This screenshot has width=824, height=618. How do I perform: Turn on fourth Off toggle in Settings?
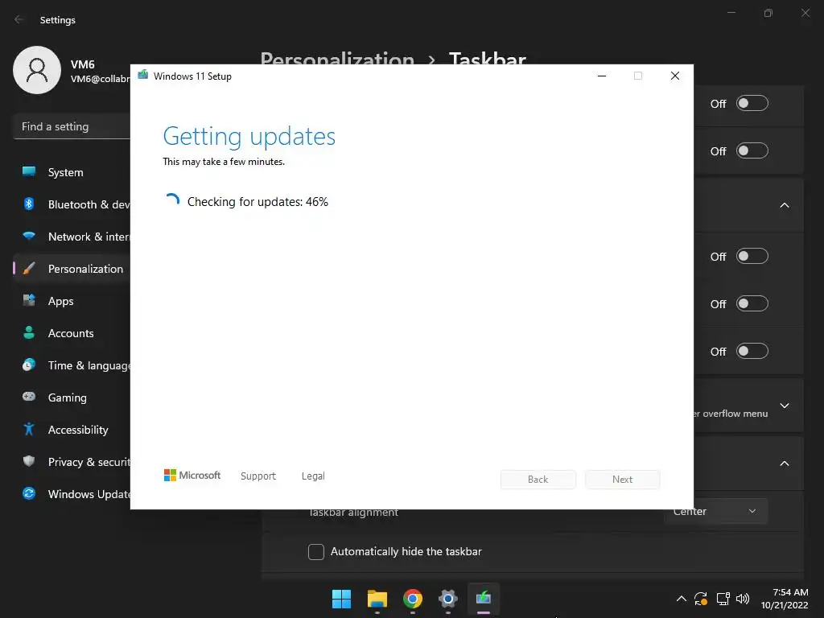pyautogui.click(x=752, y=303)
